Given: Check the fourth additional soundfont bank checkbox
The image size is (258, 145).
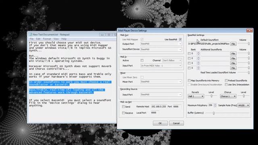Looking at the screenshot, I should [189, 68].
